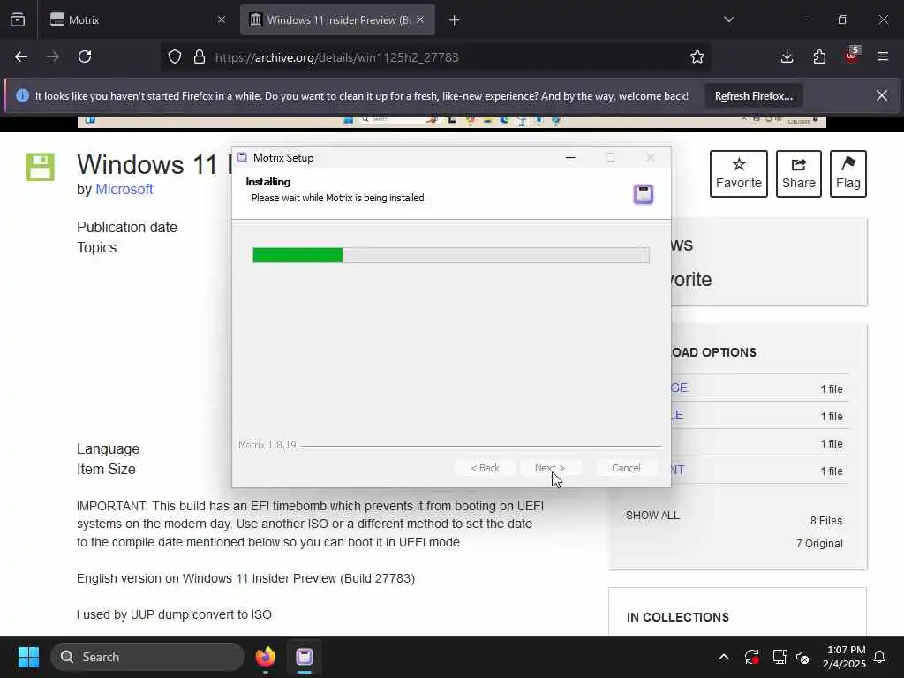Open the tracking protection shield icon

[175, 57]
